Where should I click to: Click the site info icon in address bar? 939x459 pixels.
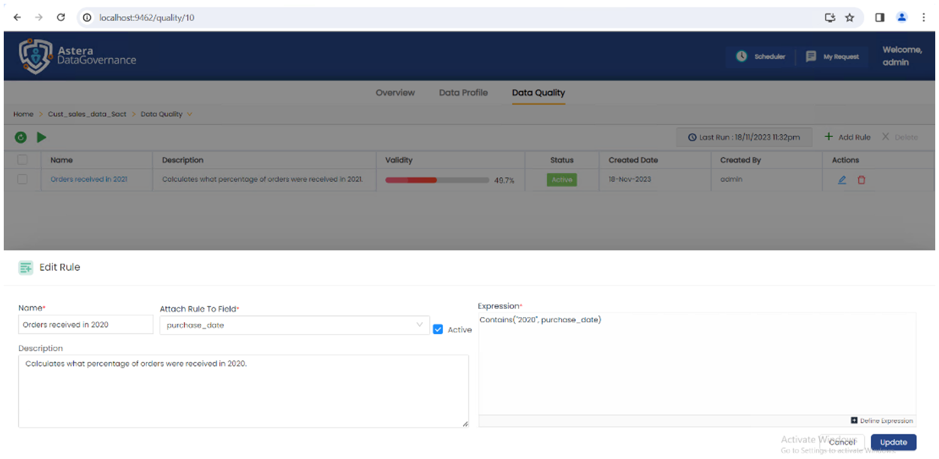pos(88,18)
